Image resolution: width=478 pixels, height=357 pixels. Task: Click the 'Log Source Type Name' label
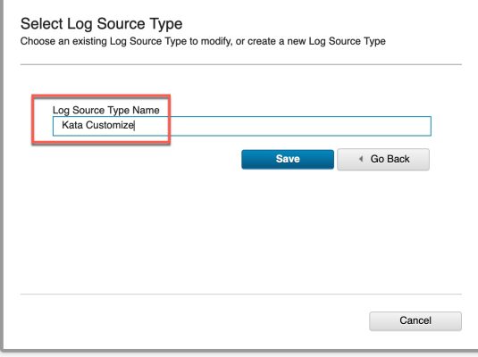tap(105, 110)
